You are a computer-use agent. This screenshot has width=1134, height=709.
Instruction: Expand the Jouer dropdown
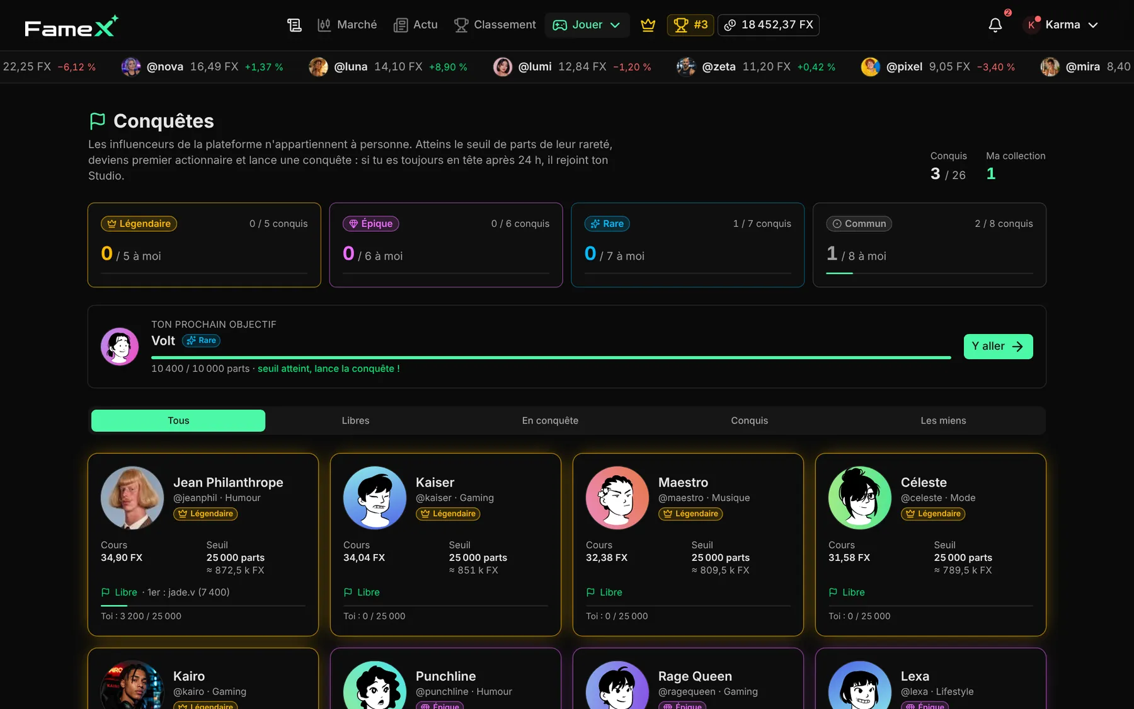tap(587, 25)
